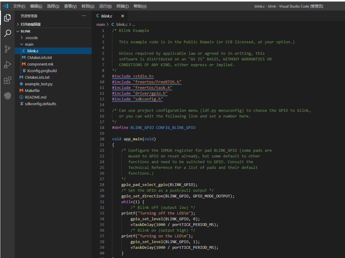Click the #include "sdkconfig.h" line

coord(138,99)
